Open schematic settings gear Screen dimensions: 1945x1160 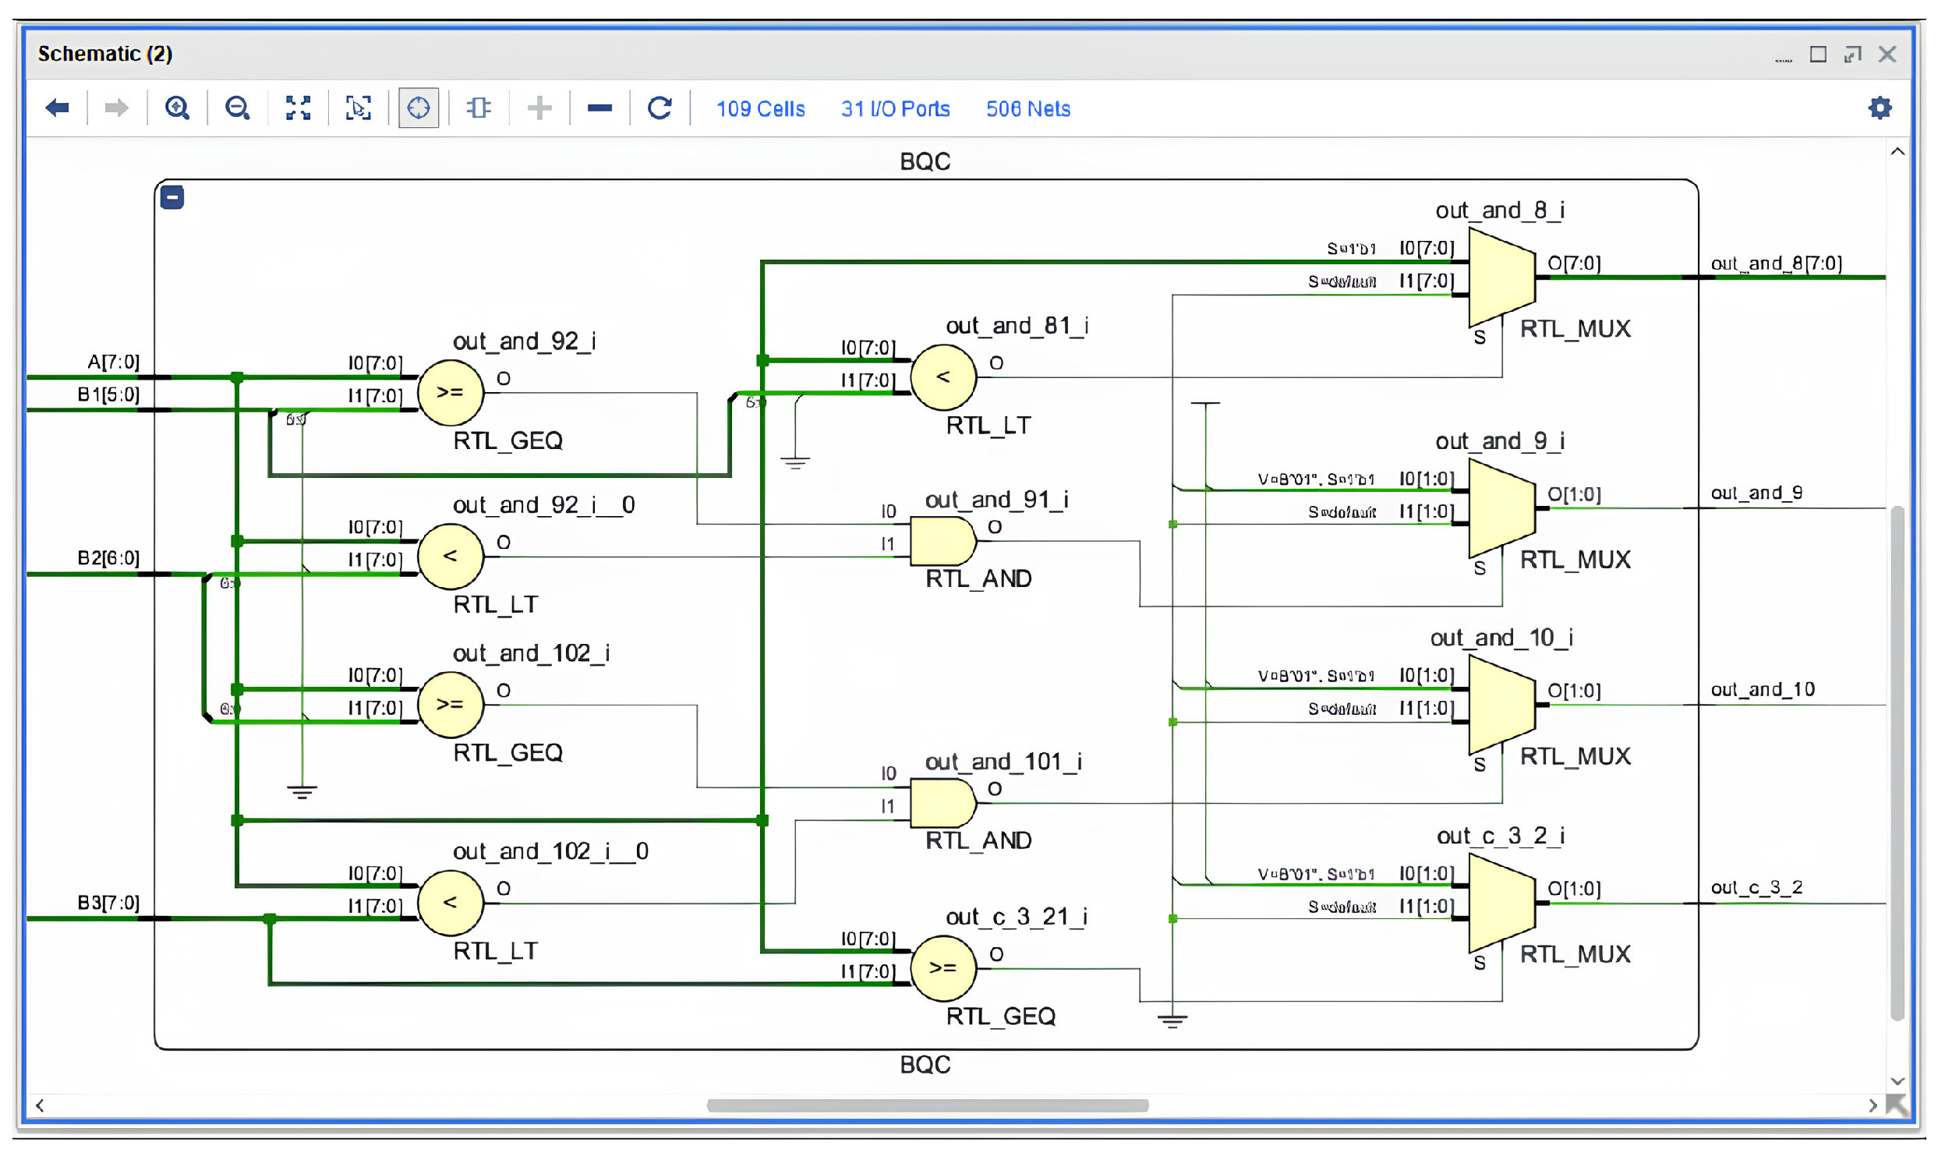click(1880, 108)
